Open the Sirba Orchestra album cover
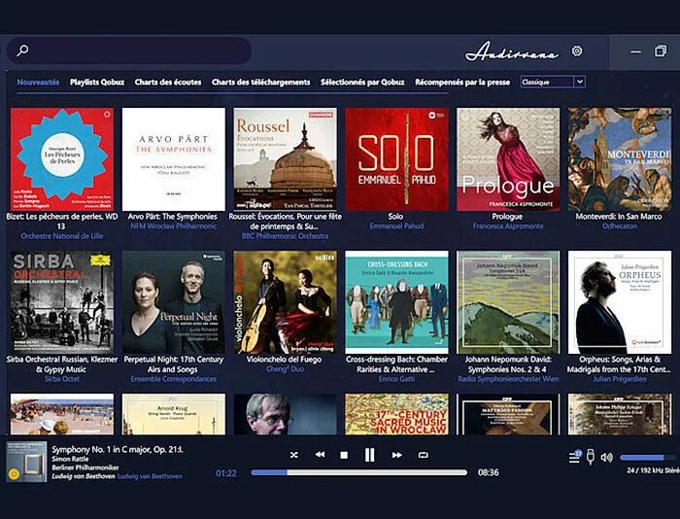The height and width of the screenshot is (519, 680). tap(62, 302)
